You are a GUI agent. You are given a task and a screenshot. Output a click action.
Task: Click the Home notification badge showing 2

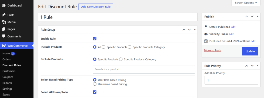point(13,54)
